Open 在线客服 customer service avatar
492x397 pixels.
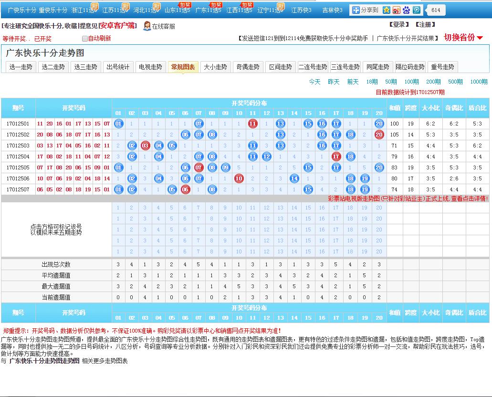(147, 26)
